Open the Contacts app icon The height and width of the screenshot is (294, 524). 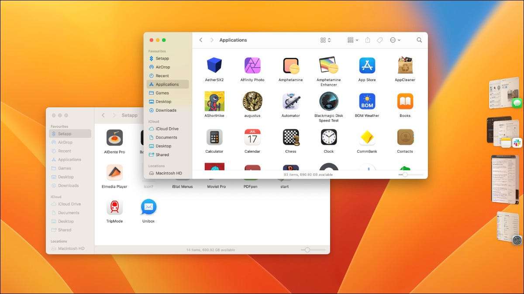pos(405,137)
